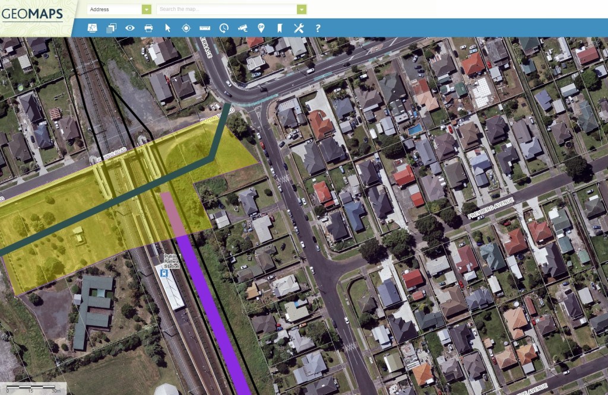Select the arrow pointer tool
The height and width of the screenshot is (395, 608).
point(167,28)
